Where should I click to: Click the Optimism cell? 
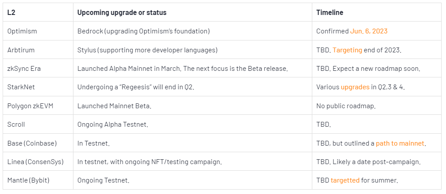[38, 31]
